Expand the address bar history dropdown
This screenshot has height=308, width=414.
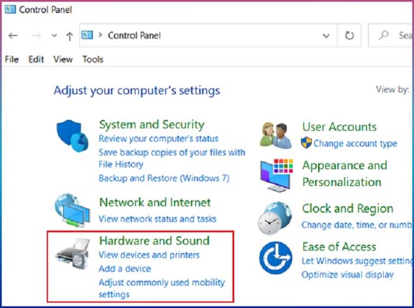pyautogui.click(x=326, y=35)
